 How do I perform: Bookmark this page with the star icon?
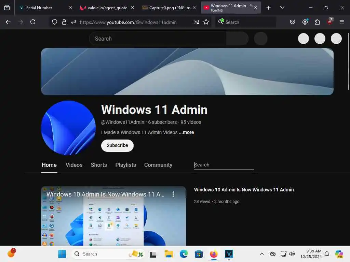click(206, 22)
